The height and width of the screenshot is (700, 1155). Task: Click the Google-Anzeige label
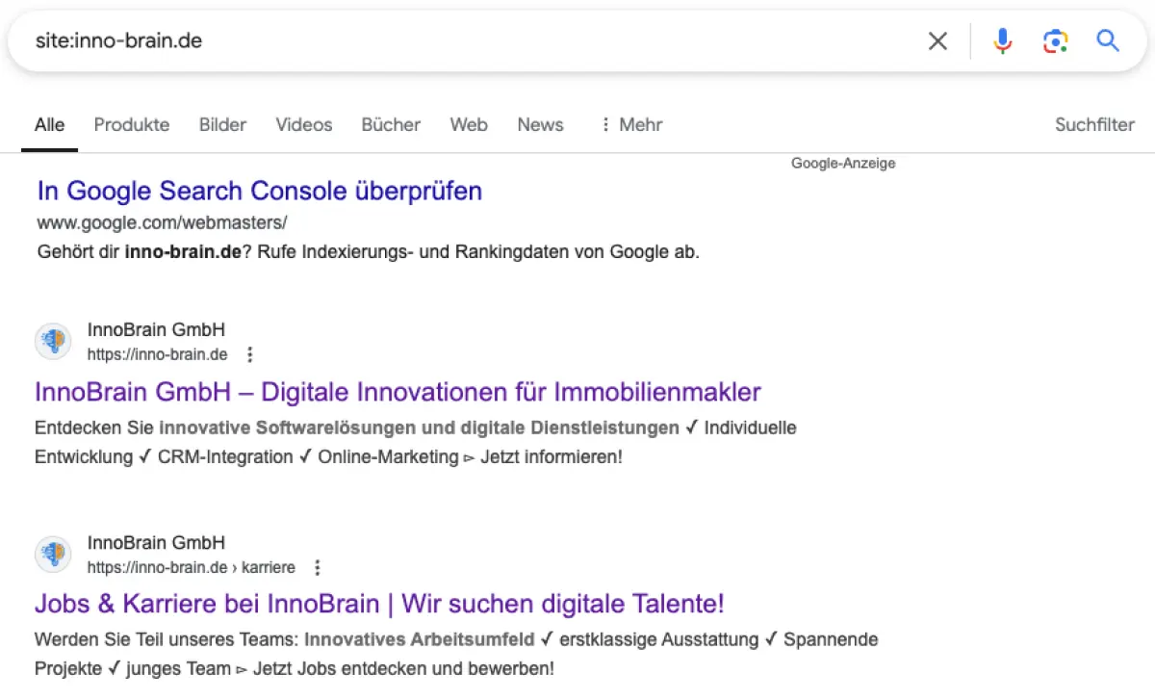pyautogui.click(x=843, y=164)
